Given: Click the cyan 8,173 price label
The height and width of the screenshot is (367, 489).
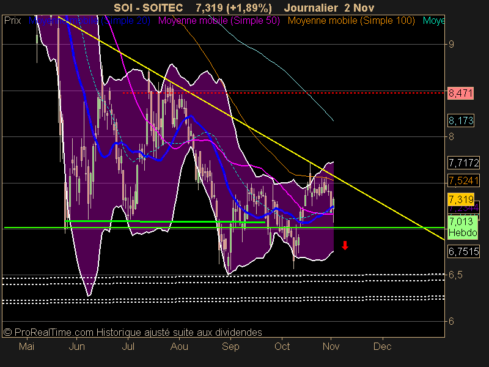Looking at the screenshot, I should (461, 120).
